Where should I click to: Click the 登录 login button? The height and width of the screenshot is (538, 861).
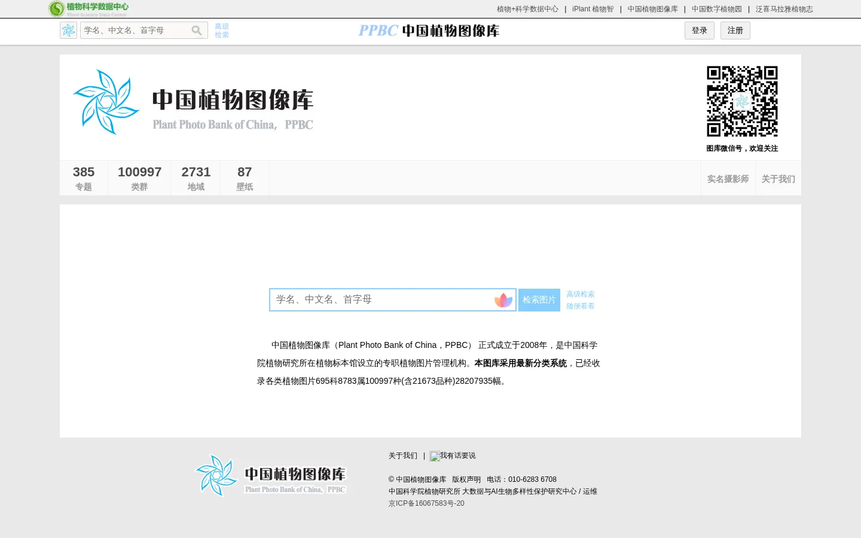(x=700, y=30)
